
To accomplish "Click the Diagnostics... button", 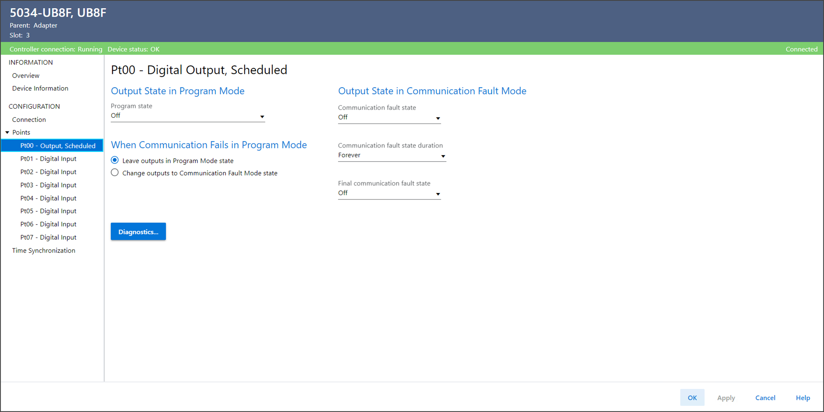I will pos(138,232).
